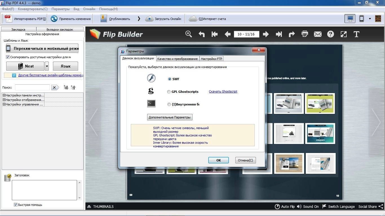
Task: Go to next page arrow
Action: pyautogui.click(x=265, y=34)
